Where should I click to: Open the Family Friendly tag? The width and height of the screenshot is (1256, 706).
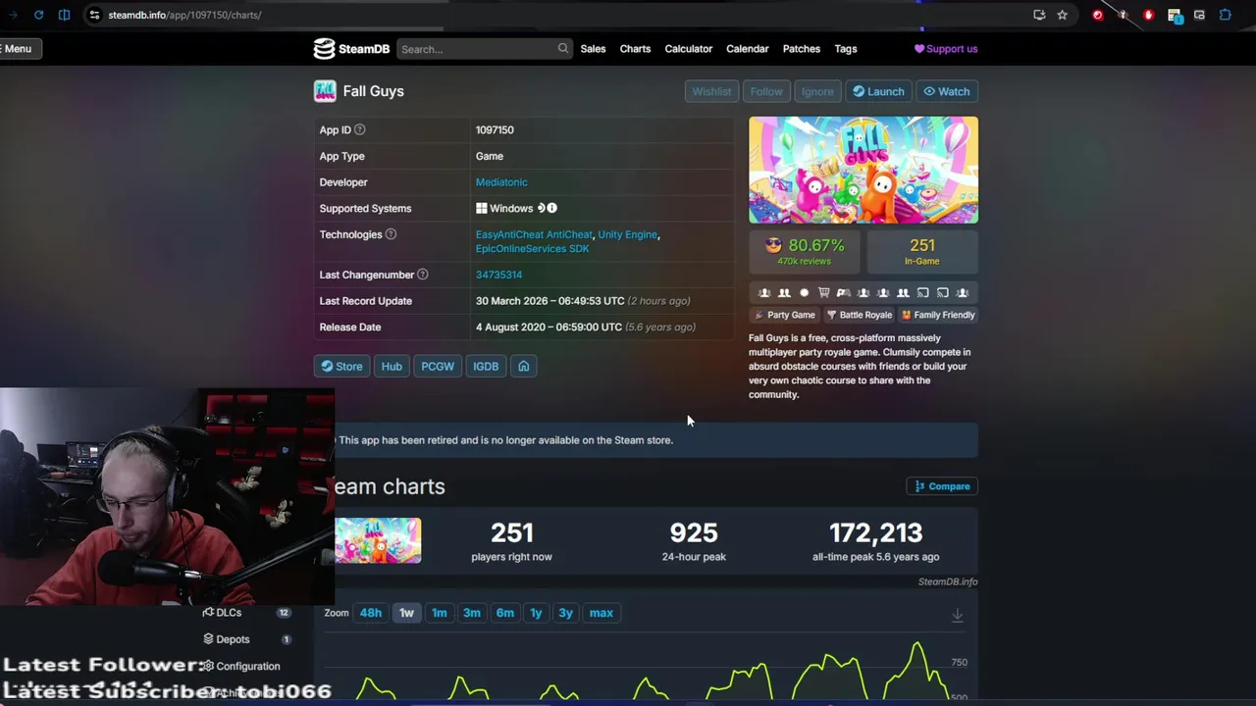938,315
